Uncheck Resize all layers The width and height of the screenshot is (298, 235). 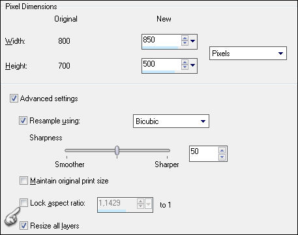tap(23, 225)
